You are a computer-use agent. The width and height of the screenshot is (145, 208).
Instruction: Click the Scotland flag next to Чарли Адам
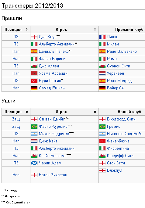click(x=34, y=163)
